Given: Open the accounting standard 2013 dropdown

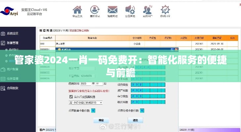Looking at the screenshot, I should click(x=85, y=103).
